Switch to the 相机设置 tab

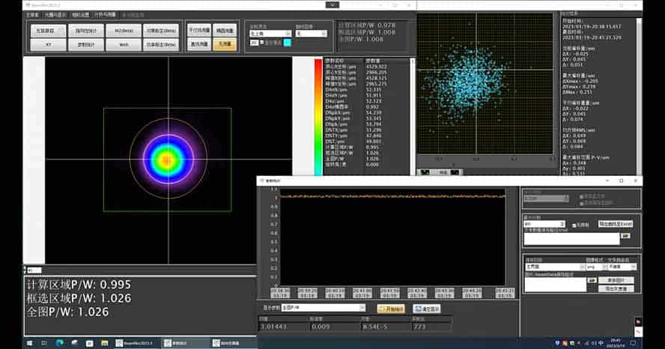(80, 14)
